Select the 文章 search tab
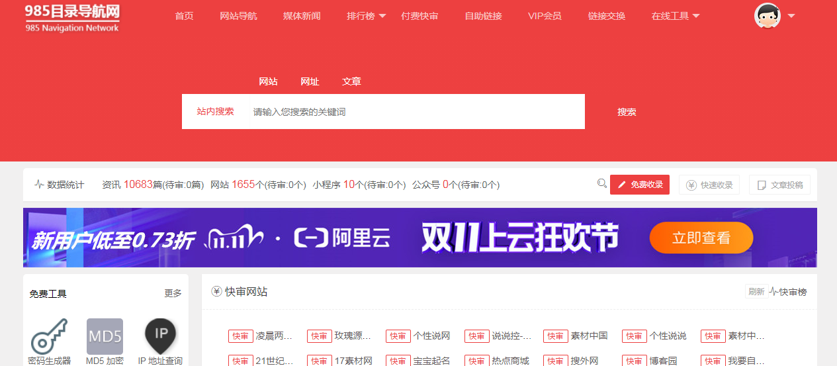Image resolution: width=837 pixels, height=366 pixels. point(351,81)
